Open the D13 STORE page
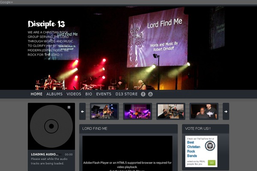This screenshot has height=171, width=257. click(x=126, y=94)
